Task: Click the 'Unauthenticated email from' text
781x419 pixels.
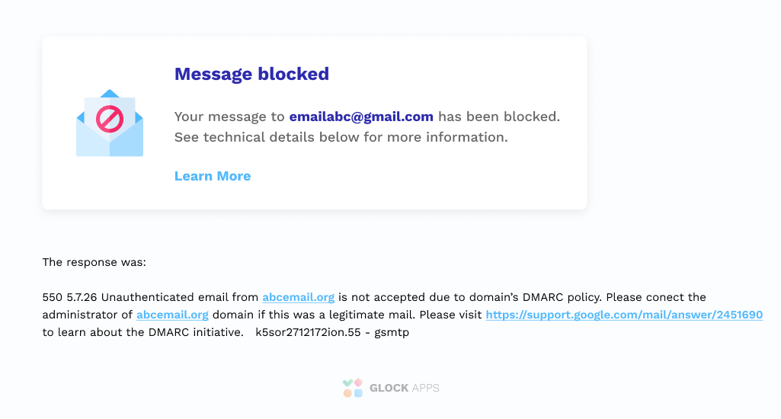Action: (180, 297)
